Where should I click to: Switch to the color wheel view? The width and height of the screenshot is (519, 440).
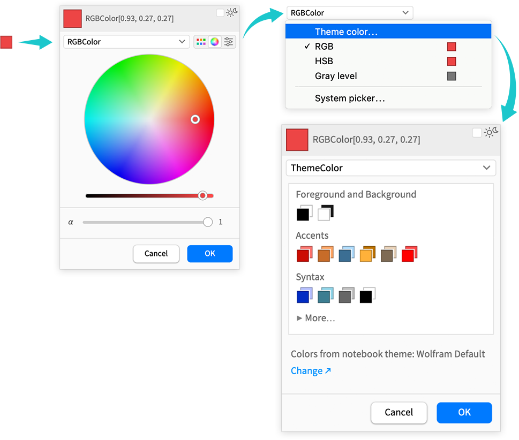coord(214,42)
